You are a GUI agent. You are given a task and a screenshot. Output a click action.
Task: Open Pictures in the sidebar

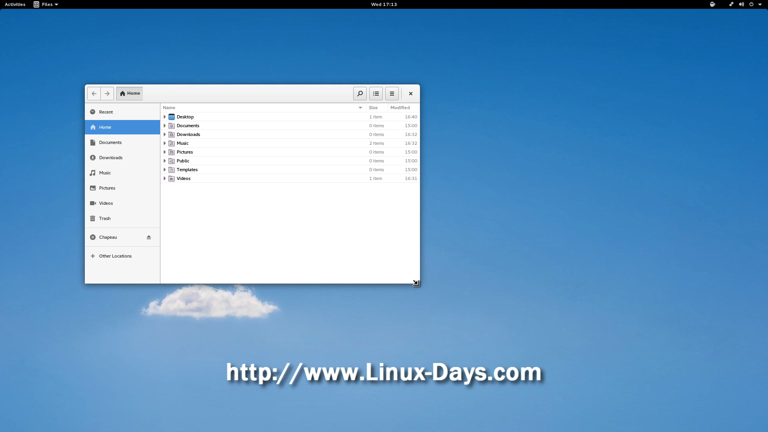pyautogui.click(x=122, y=188)
